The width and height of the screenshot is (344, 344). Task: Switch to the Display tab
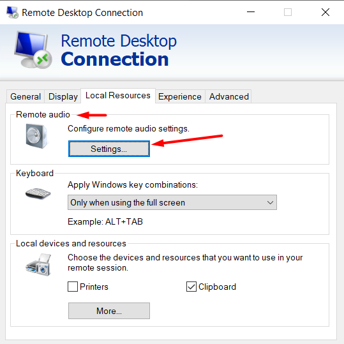pyautogui.click(x=63, y=96)
